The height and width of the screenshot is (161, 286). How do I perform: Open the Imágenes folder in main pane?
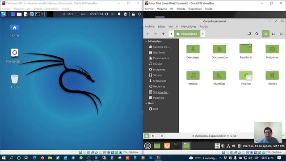pos(272,51)
